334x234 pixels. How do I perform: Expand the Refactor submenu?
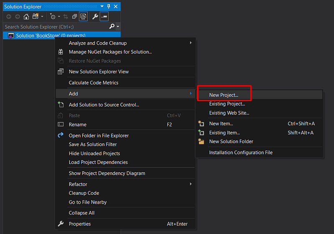tap(126, 184)
